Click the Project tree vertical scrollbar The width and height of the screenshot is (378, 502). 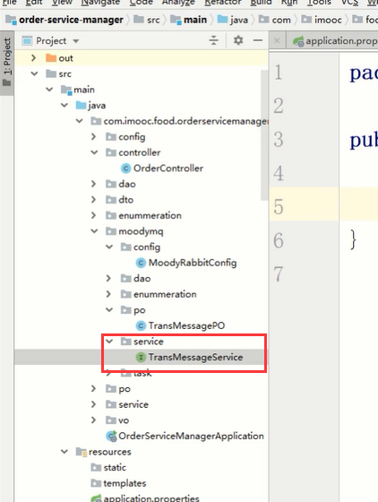point(264,135)
